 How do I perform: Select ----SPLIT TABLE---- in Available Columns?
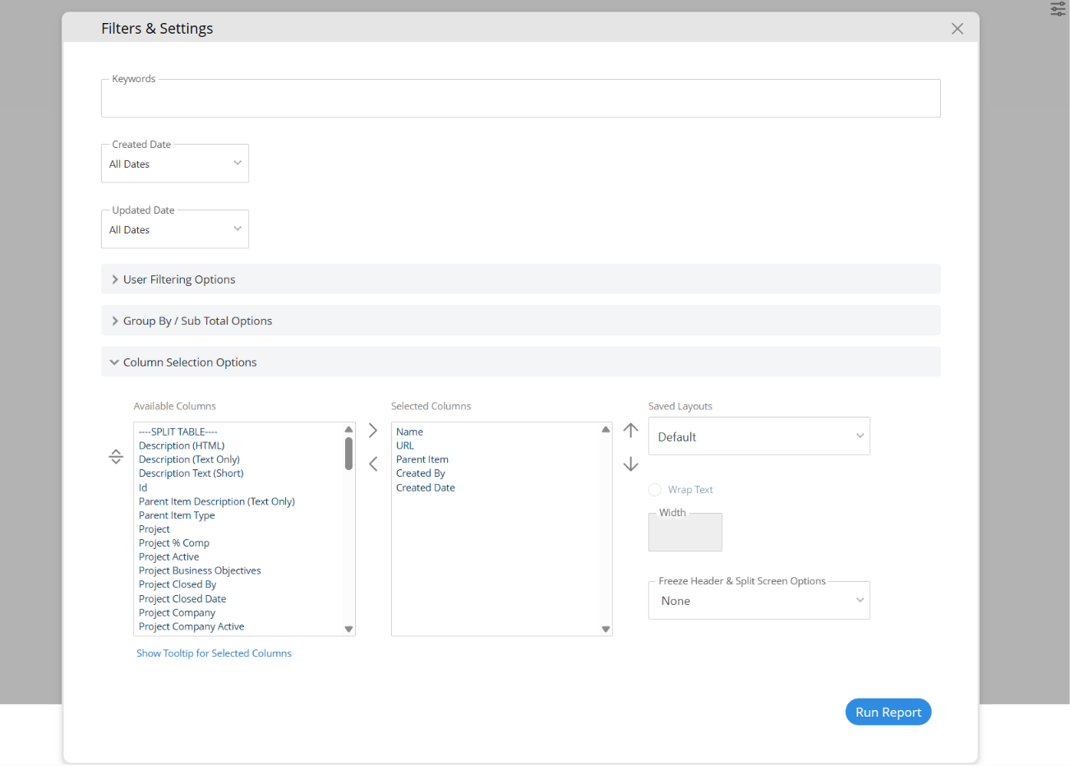(x=178, y=431)
